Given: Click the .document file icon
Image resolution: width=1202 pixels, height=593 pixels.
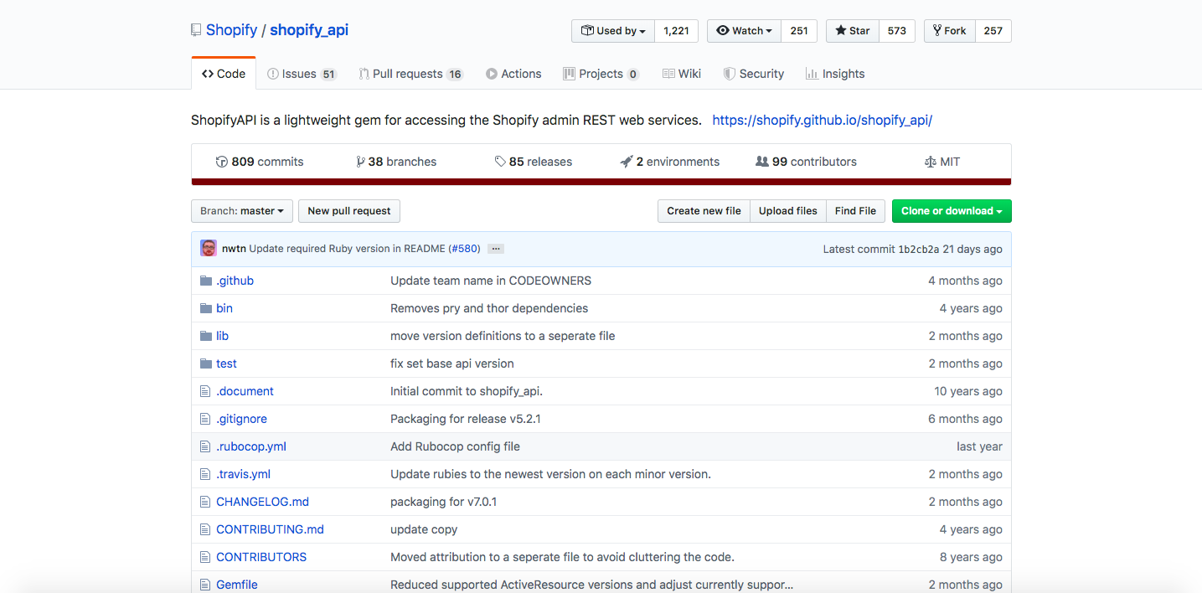Looking at the screenshot, I should point(205,391).
